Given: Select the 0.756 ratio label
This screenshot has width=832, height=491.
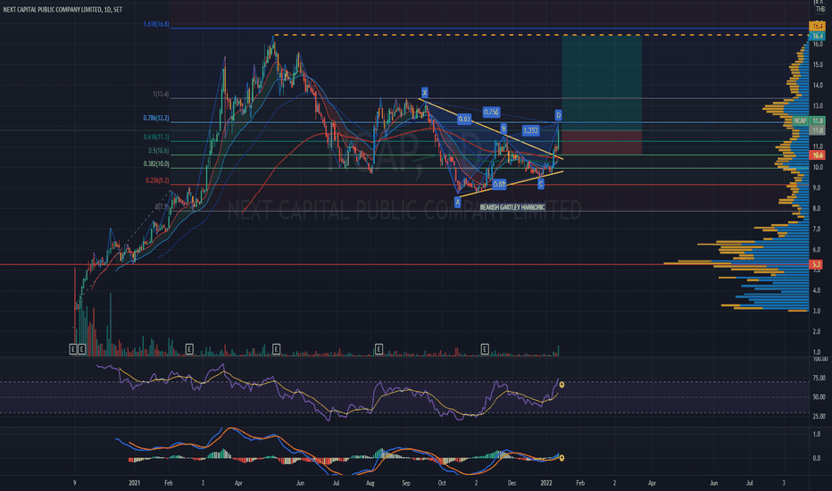Looking at the screenshot, I should point(491,112).
